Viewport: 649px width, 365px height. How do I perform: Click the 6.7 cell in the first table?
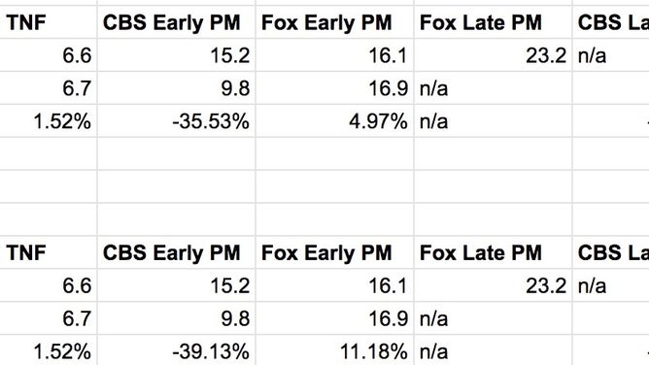tap(49, 88)
